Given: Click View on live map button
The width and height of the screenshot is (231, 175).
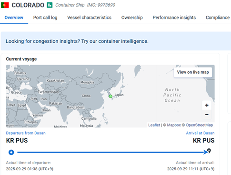Looking at the screenshot, I should [193, 72].
